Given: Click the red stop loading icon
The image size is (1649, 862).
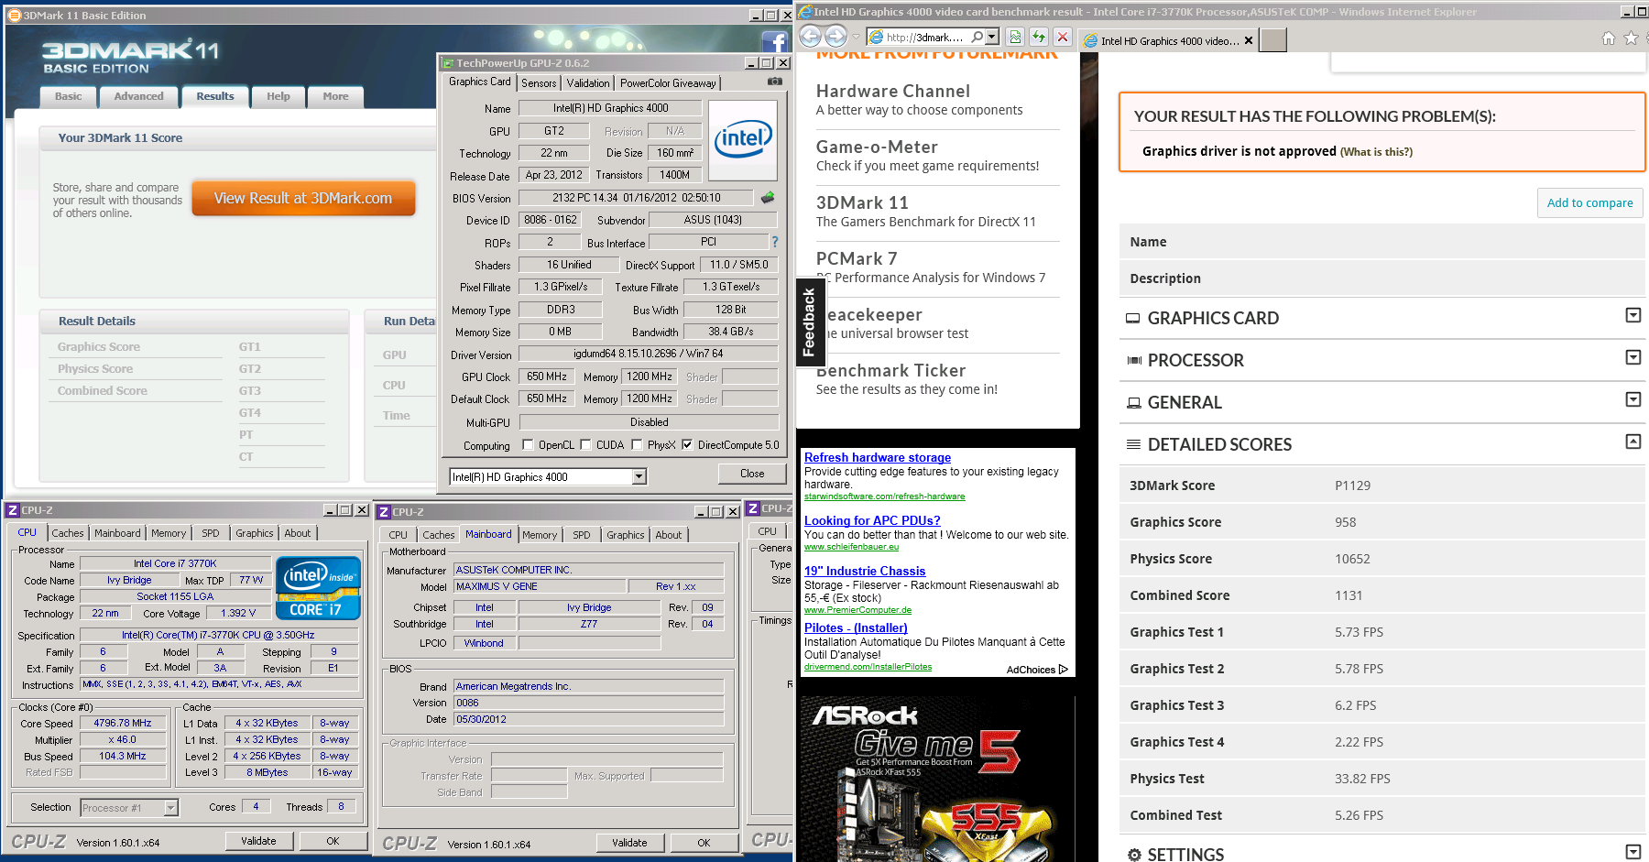Looking at the screenshot, I should pos(1063,38).
